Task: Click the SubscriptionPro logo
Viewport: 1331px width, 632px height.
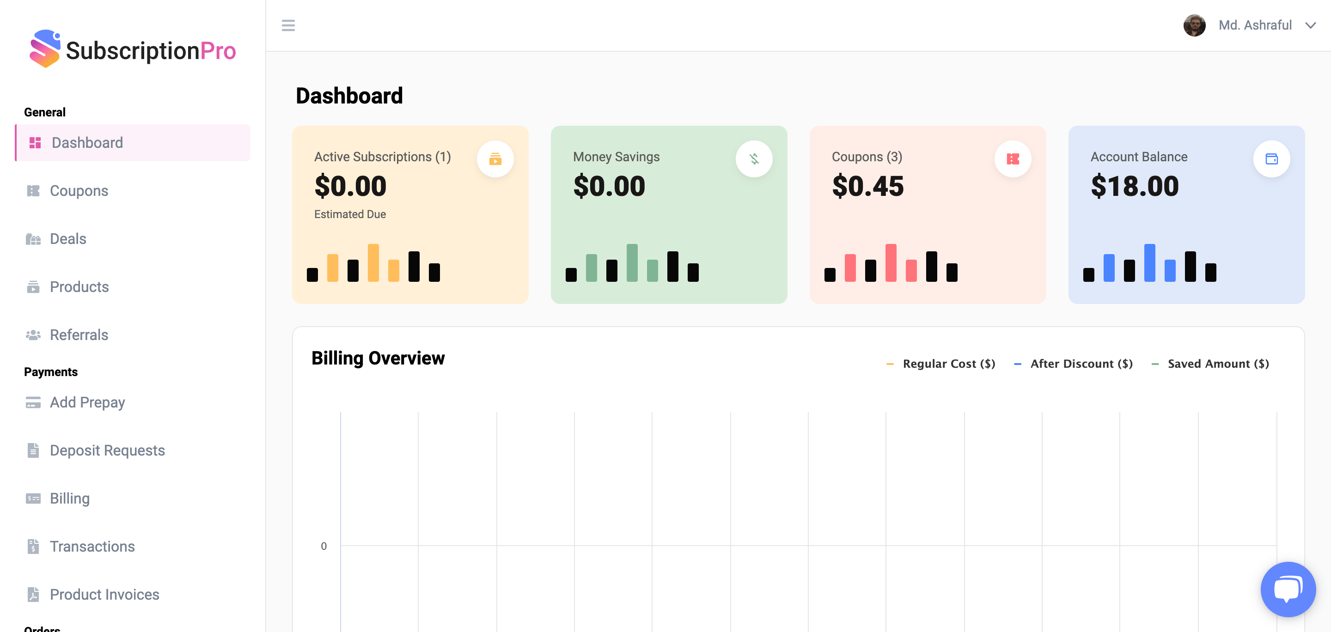Action: tap(132, 49)
